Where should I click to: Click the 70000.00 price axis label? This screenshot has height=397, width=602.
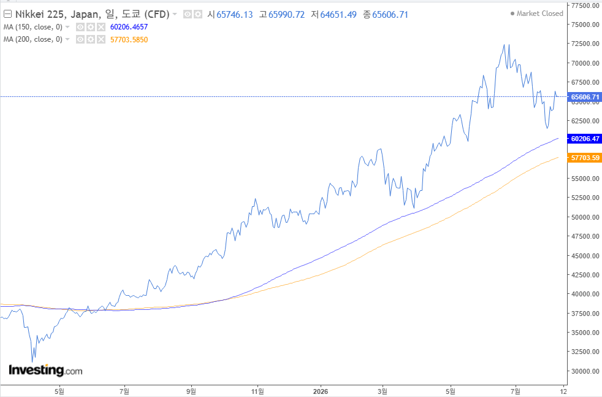pyautogui.click(x=585, y=63)
